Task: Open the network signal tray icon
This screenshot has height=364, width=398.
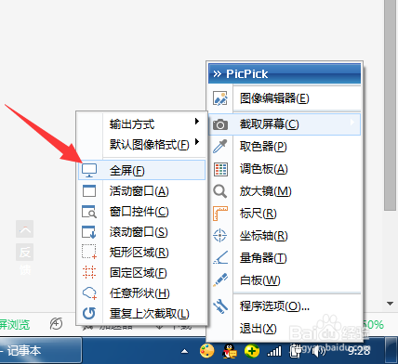Action: (x=274, y=351)
